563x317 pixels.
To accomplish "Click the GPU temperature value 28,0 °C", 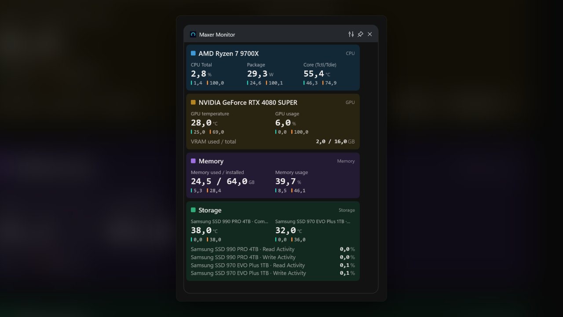I will point(204,123).
